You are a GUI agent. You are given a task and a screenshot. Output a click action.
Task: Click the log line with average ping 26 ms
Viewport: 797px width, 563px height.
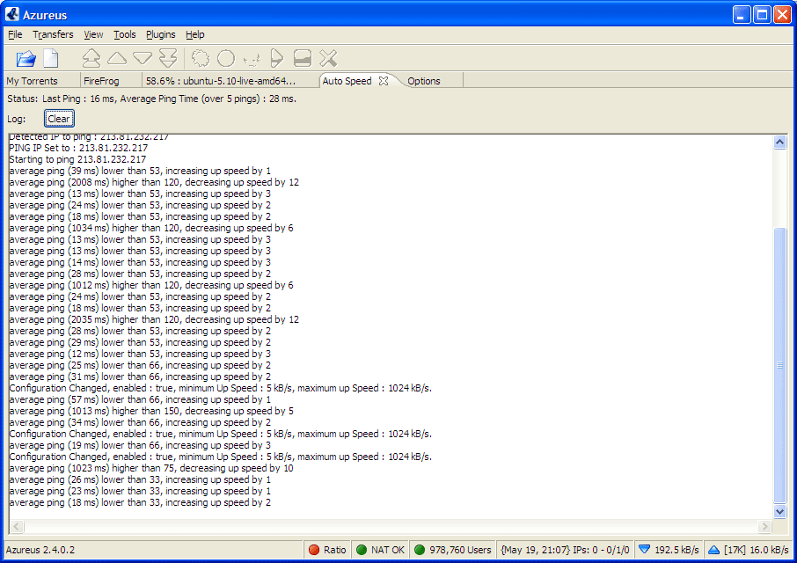point(140,479)
